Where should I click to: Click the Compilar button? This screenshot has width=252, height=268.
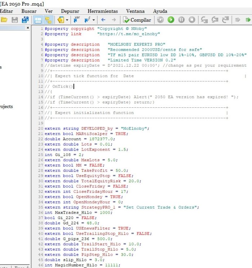coord(137,20)
